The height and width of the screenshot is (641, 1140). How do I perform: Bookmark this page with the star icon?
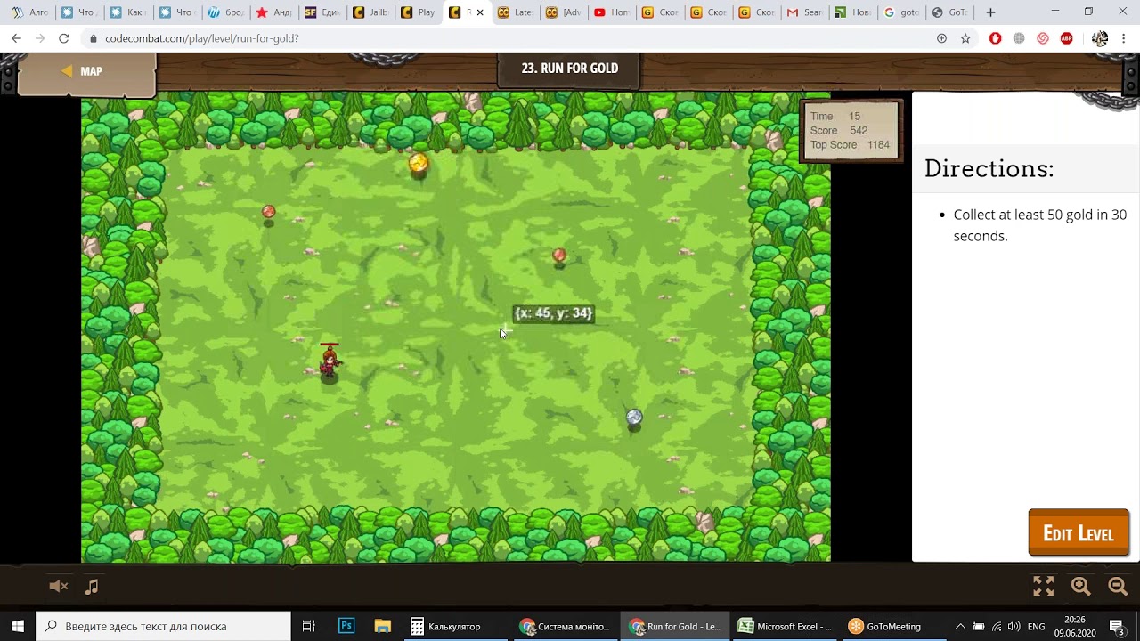(x=965, y=38)
